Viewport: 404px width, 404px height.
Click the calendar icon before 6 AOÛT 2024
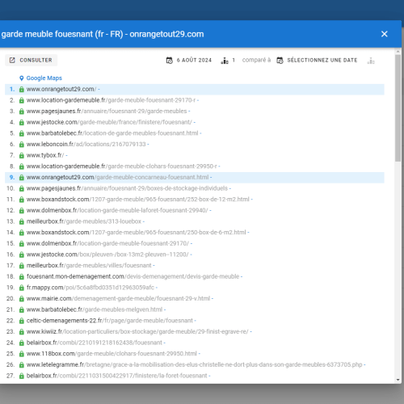pos(170,61)
